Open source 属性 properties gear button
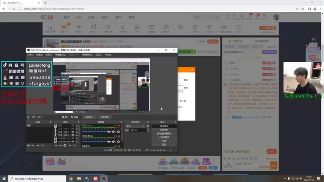This screenshot has height=182, width=324. pyautogui.click(x=65, y=117)
